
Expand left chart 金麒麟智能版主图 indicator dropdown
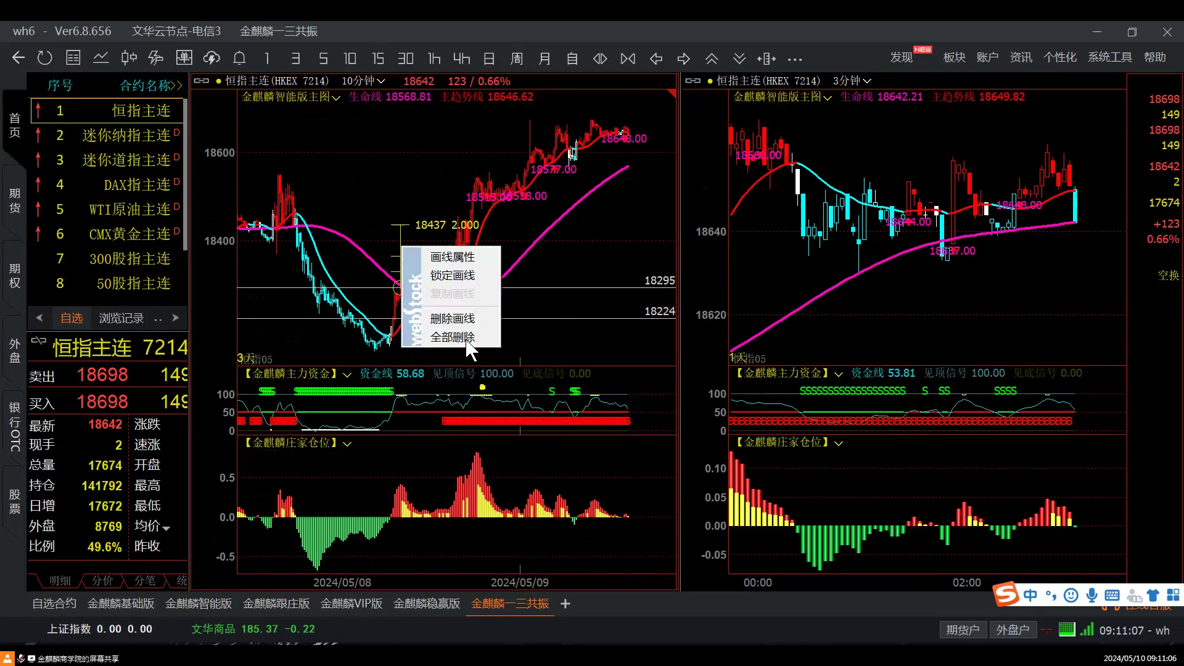coord(336,97)
